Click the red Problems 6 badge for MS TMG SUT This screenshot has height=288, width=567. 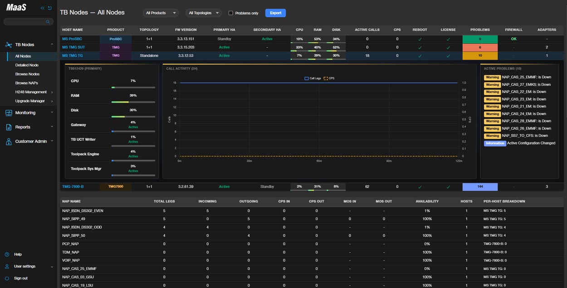(480, 47)
